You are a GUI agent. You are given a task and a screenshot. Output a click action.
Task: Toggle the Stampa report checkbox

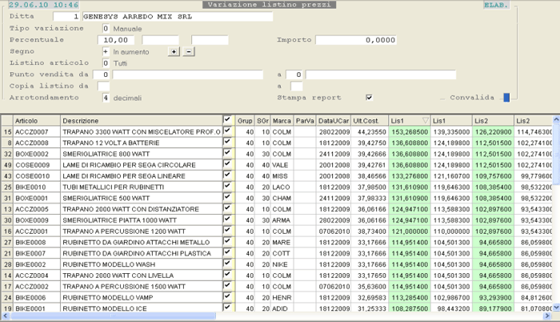pos(369,98)
